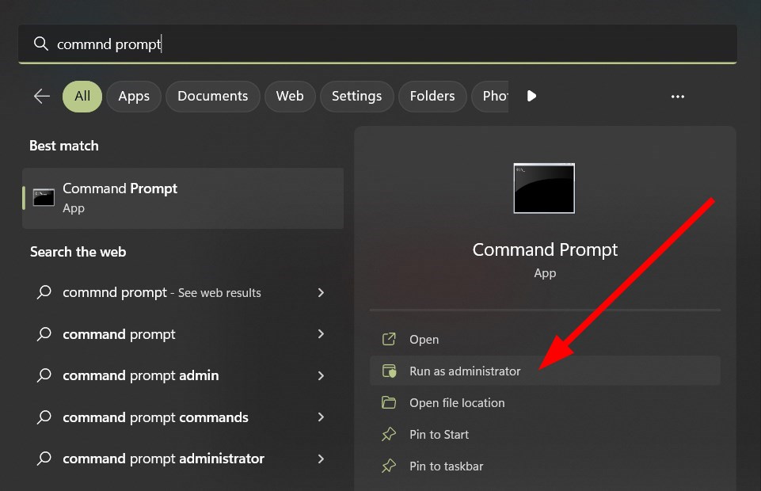Viewport: 761px width, 491px height.
Task: Expand the 'command prompt admin' suggestion chevron
Action: 321,375
